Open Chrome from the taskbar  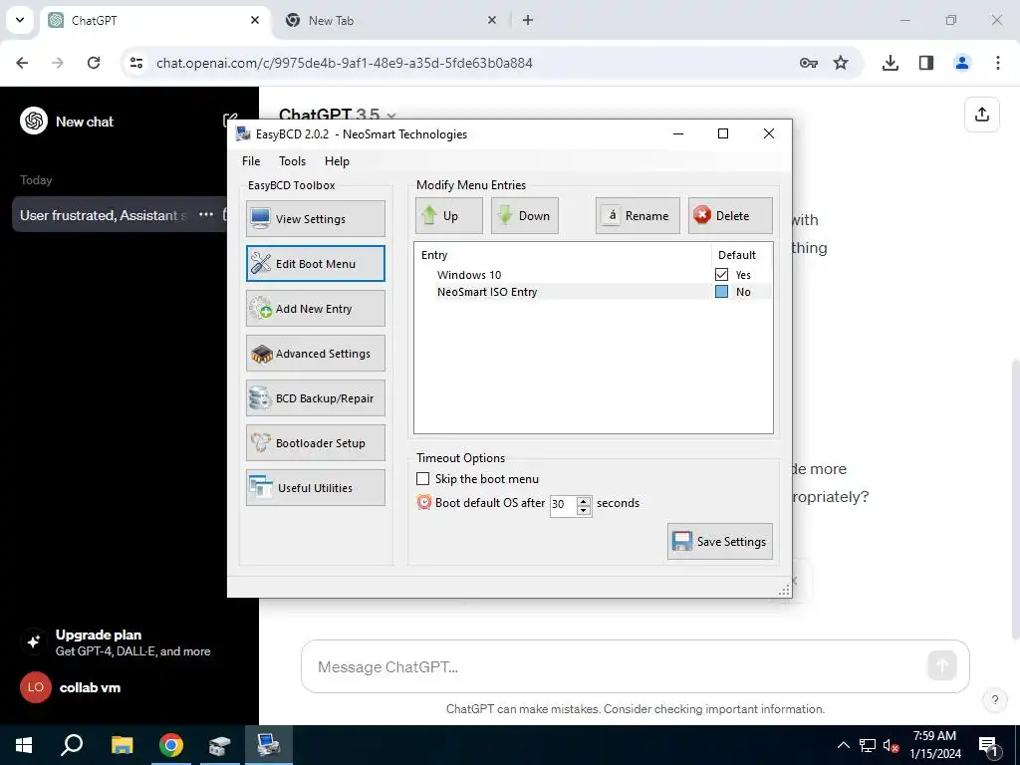(x=171, y=745)
